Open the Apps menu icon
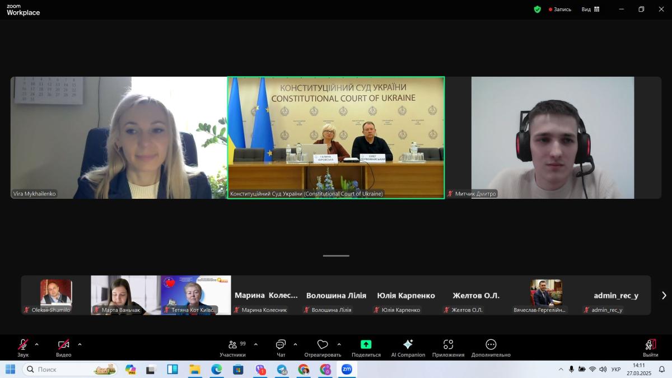The image size is (672, 378). [448, 347]
